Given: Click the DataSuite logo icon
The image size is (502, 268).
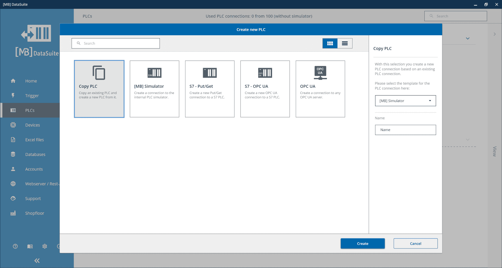Looking at the screenshot, I should [36, 33].
